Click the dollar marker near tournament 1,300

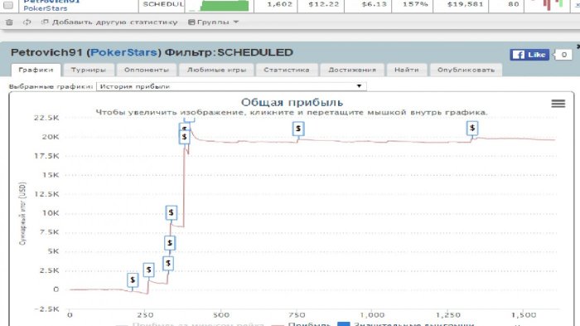tap(472, 129)
